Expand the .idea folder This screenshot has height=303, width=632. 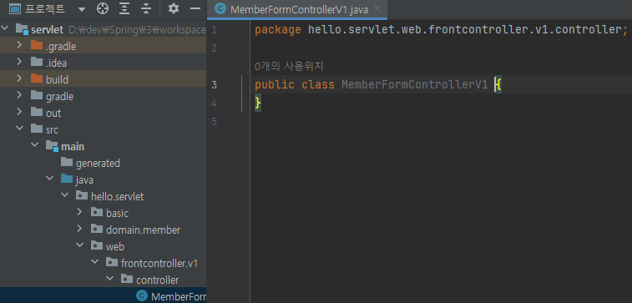[19, 62]
